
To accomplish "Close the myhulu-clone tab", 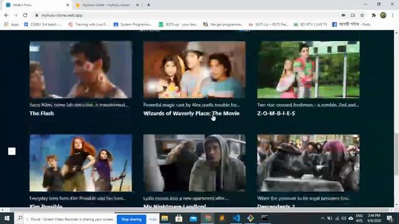I will [x=137, y=5].
